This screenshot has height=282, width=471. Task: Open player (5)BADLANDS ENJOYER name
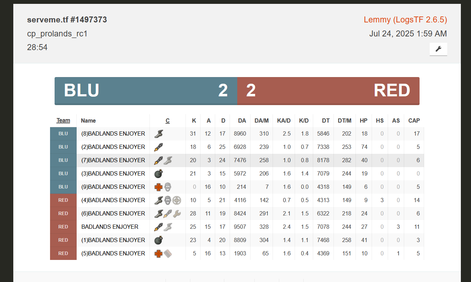click(x=113, y=253)
